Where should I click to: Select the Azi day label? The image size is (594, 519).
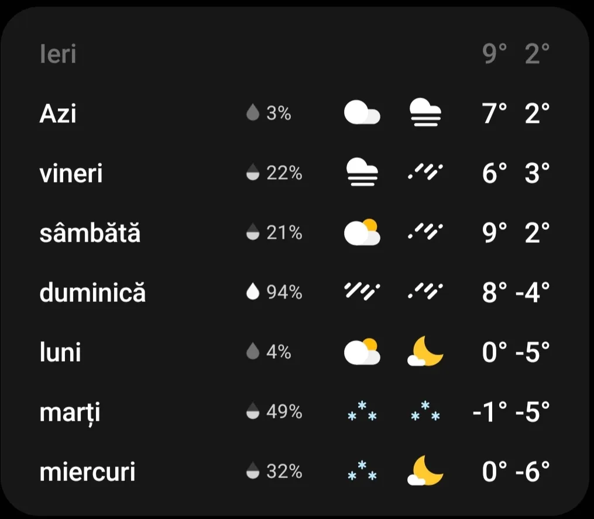(x=58, y=113)
